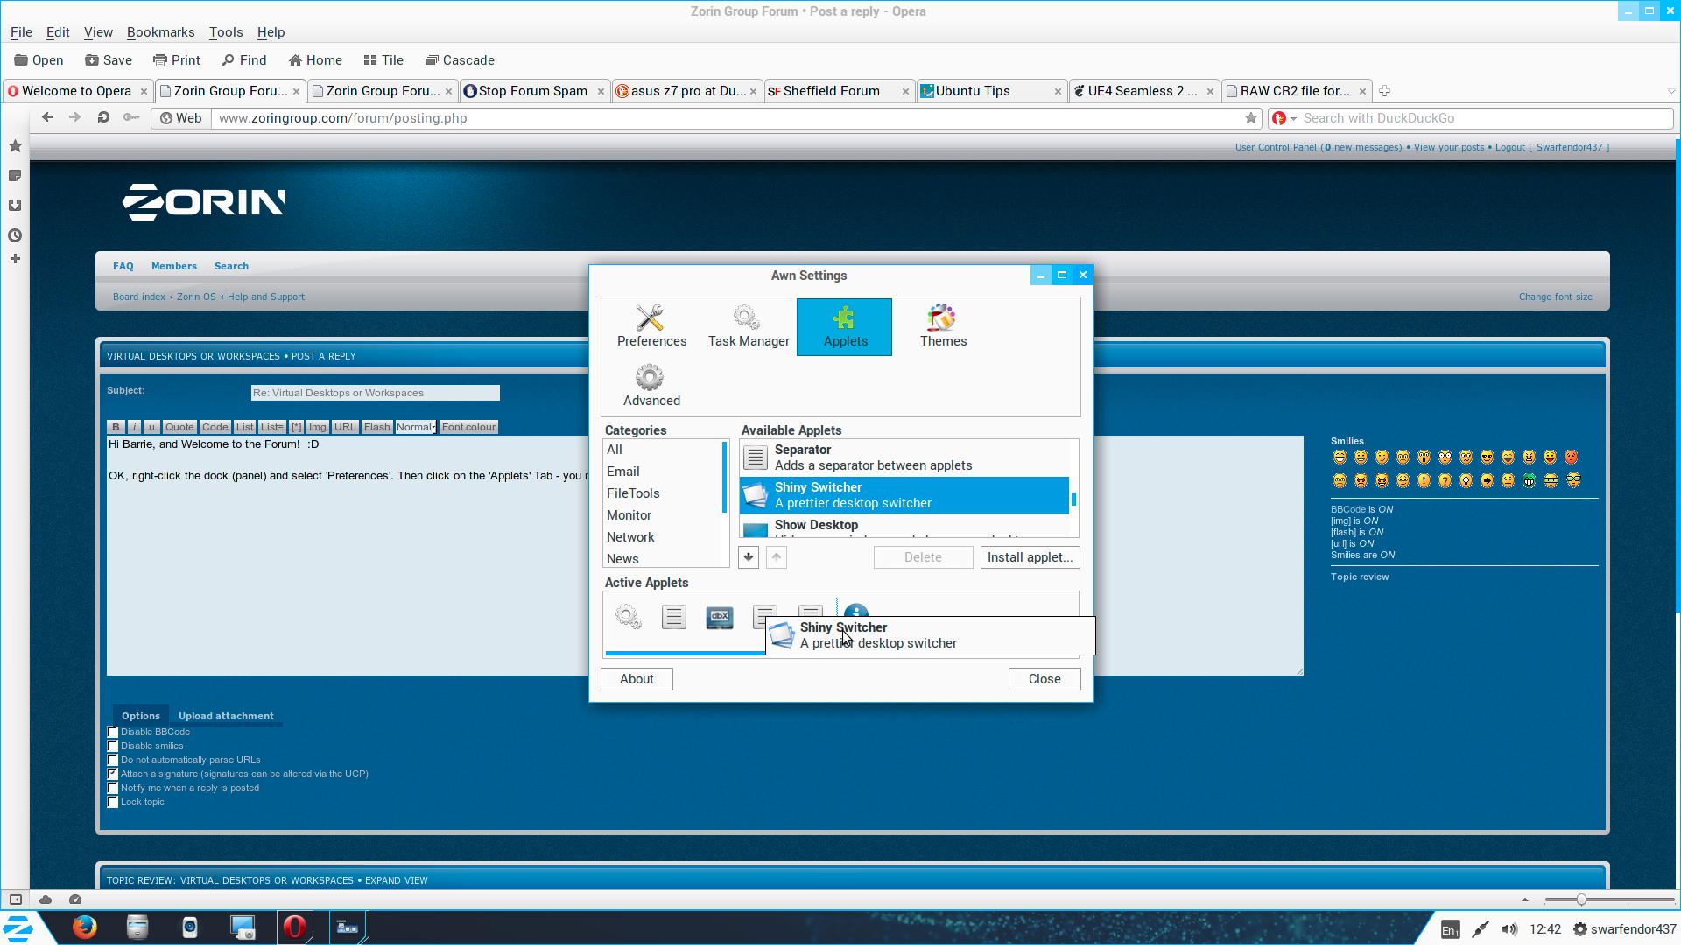Select the Separator applet in Available Applets
This screenshot has width=1681, height=945.
[x=904, y=458]
